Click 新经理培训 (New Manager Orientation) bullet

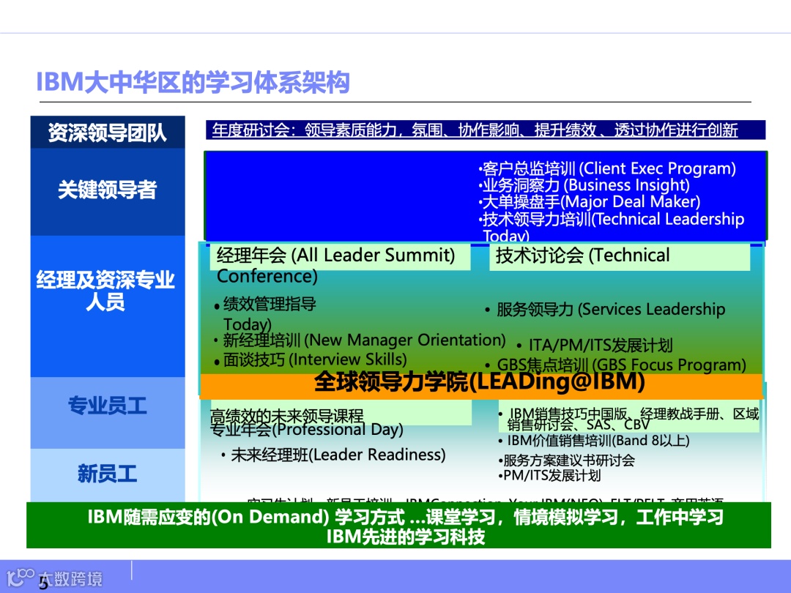coord(360,340)
